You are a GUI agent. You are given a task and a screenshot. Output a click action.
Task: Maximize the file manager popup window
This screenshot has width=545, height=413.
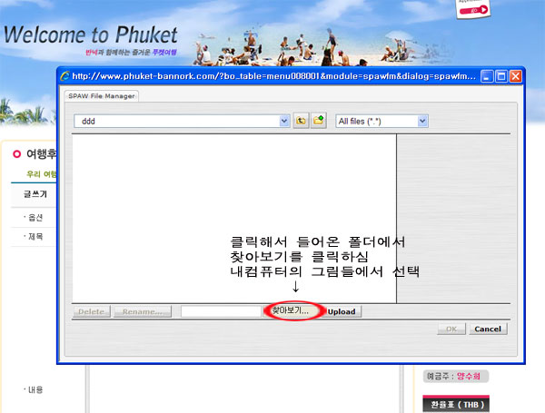(x=501, y=76)
